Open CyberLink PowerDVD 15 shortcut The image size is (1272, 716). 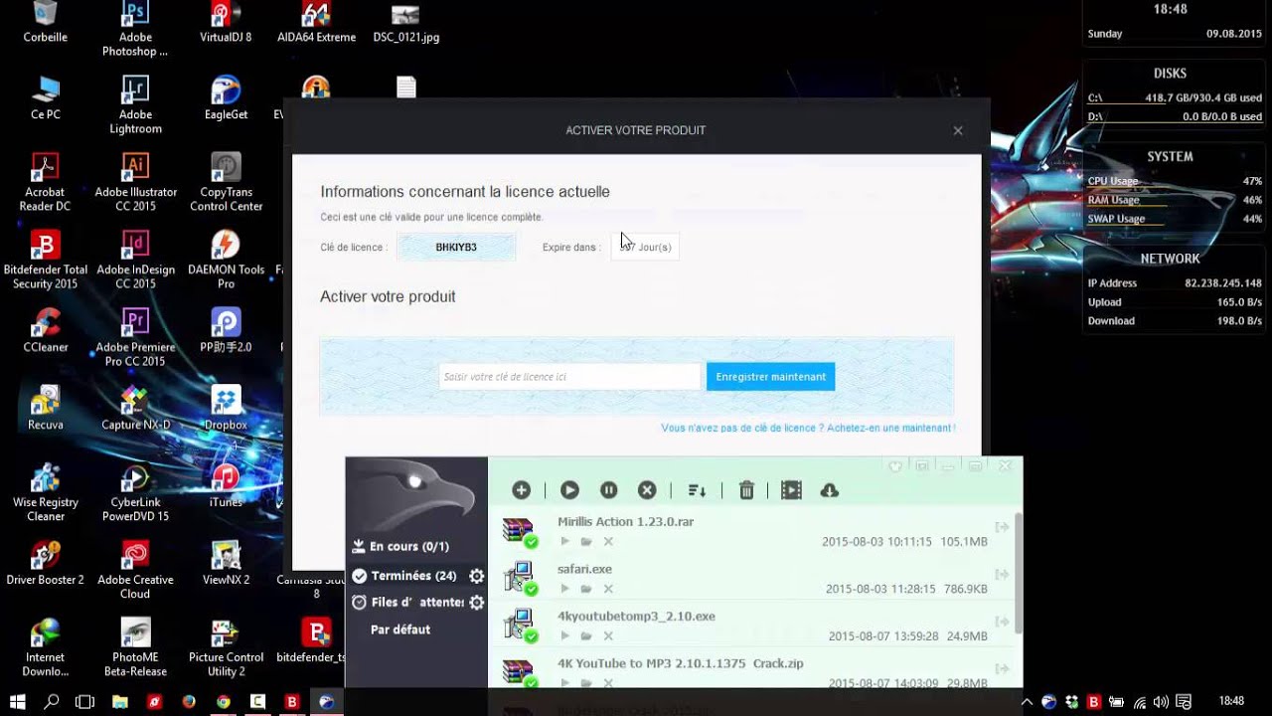coord(135,492)
